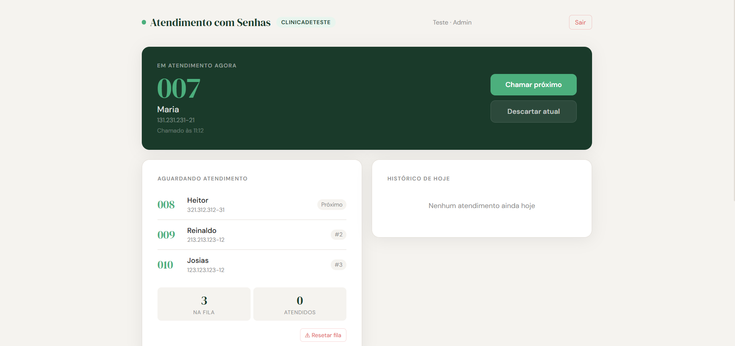Open the Atendimento com Senhas title
The height and width of the screenshot is (346, 735).
pyautogui.click(x=210, y=23)
